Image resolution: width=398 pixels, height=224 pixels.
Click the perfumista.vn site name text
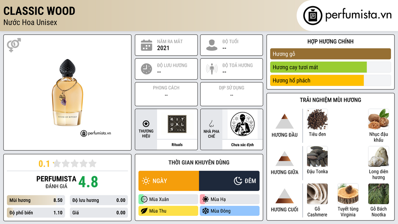point(358,15)
